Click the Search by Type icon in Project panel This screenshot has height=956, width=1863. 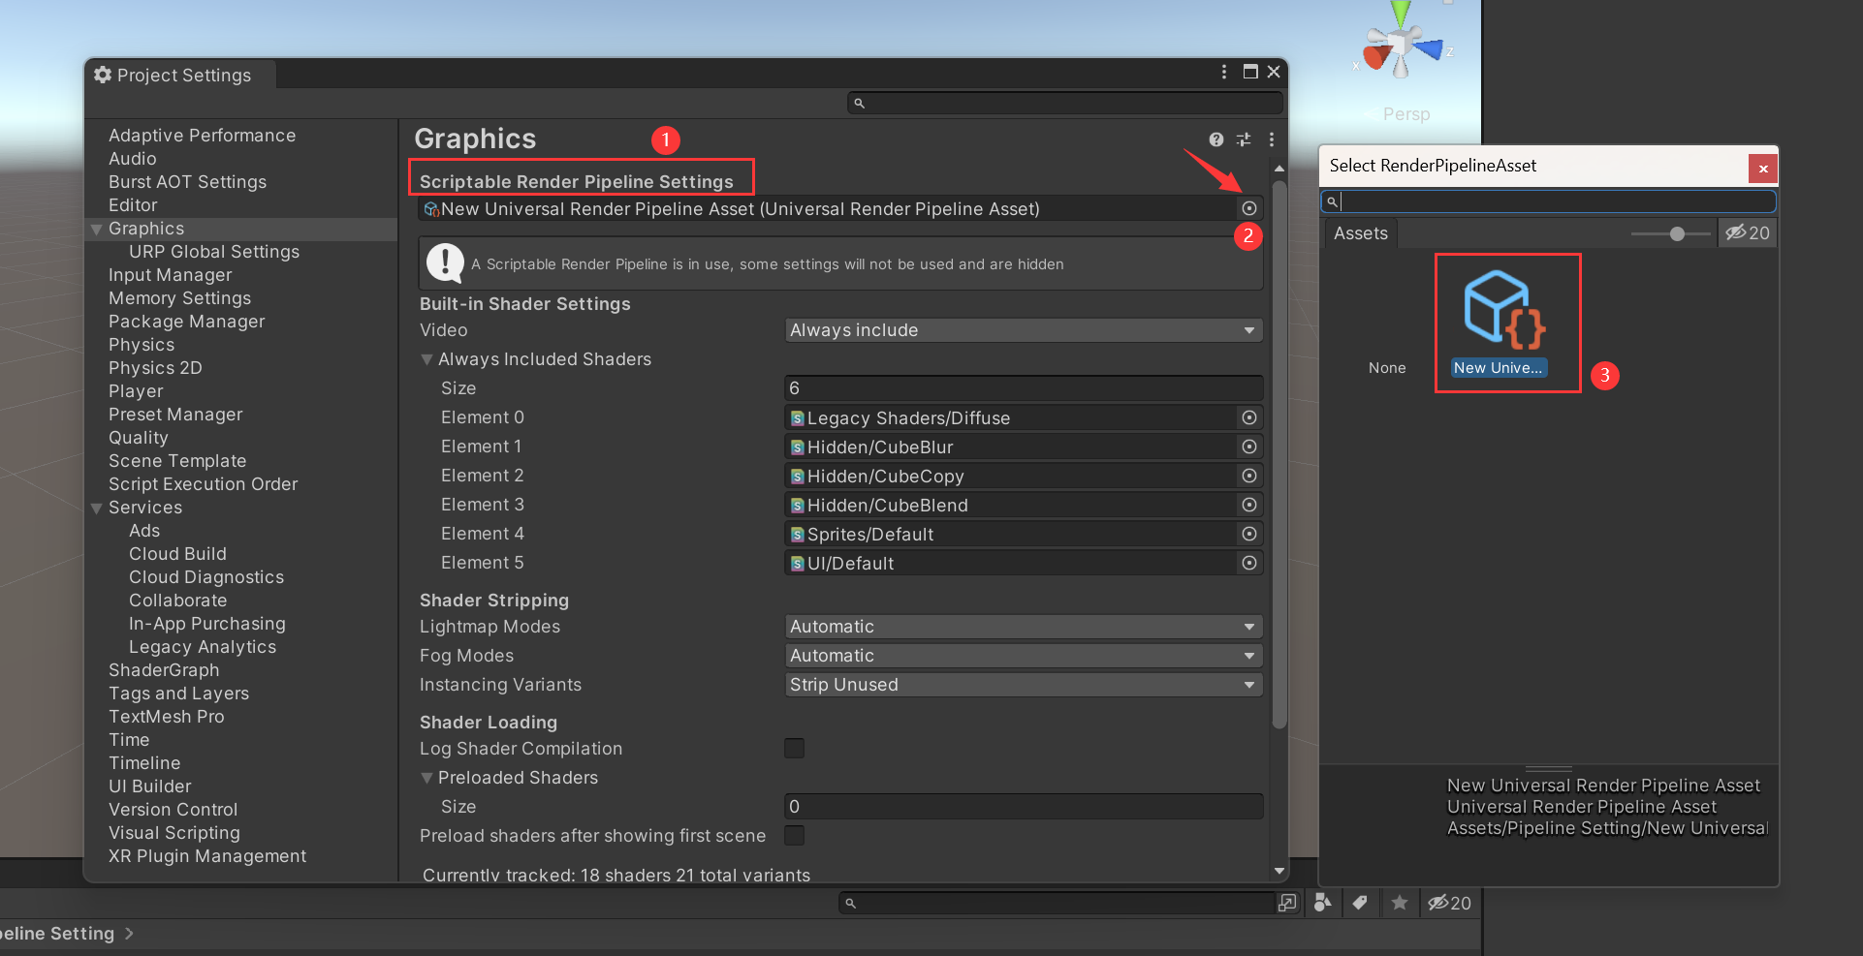click(x=1322, y=903)
